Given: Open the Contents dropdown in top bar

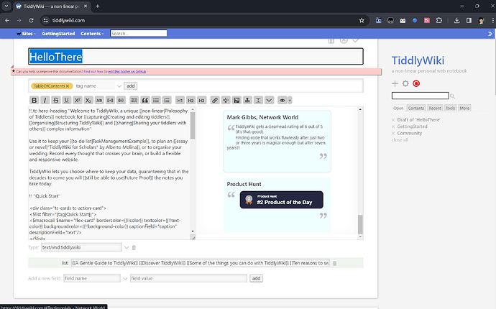Looking at the screenshot, I should tap(92, 34).
